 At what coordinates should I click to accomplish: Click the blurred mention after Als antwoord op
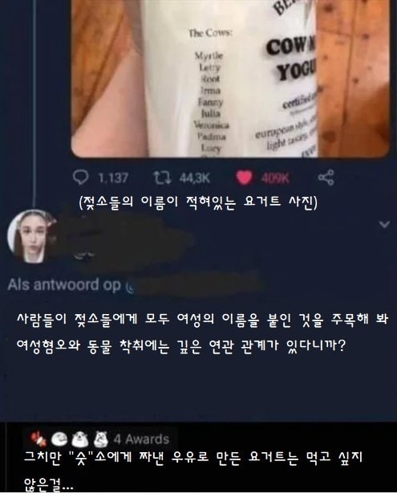pos(195,284)
